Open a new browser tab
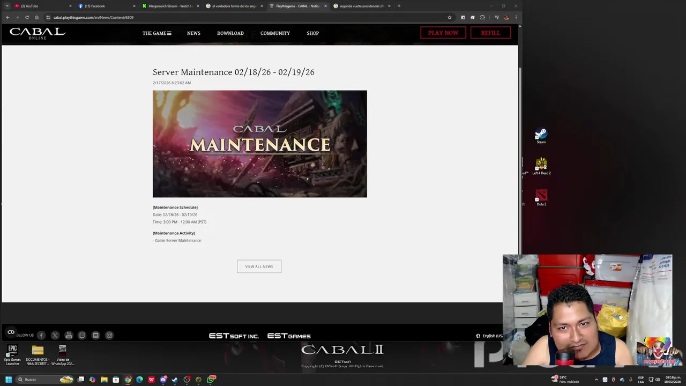 coord(399,6)
